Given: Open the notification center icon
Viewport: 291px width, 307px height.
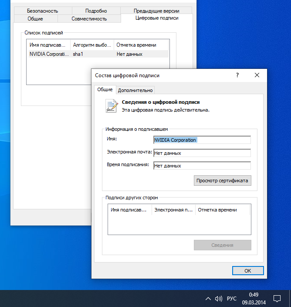Looking at the screenshot, I should [x=277, y=299].
